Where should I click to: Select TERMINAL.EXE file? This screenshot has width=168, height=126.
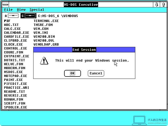[x=46, y=21]
